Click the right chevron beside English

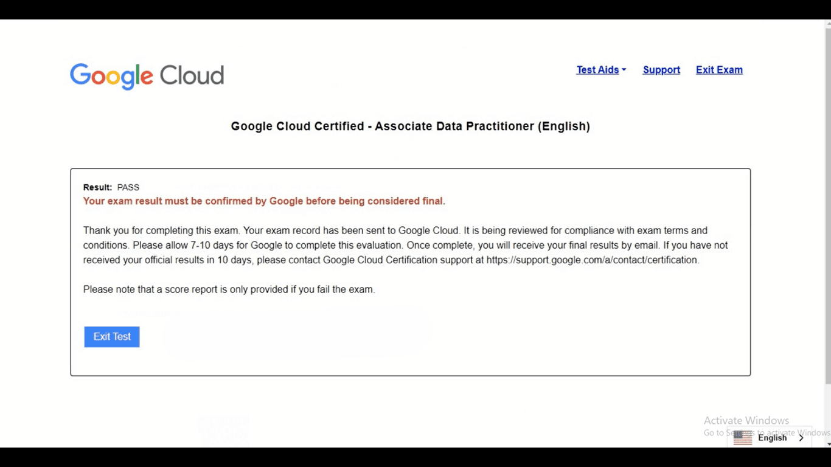tap(801, 438)
